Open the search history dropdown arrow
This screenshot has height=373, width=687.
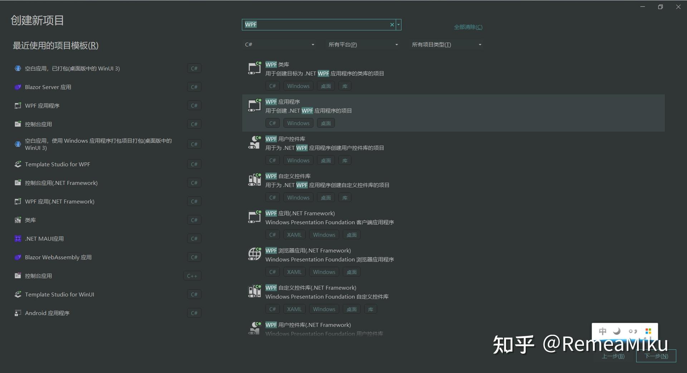[399, 25]
